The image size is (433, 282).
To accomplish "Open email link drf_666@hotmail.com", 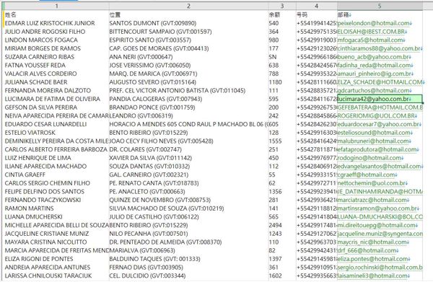I will pos(367,250).
